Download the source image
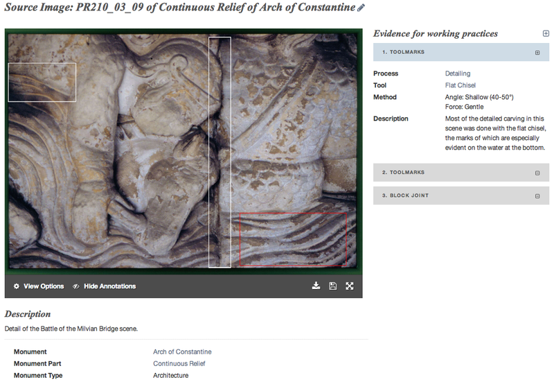Image resolution: width=554 pixels, height=382 pixels. [x=316, y=286]
